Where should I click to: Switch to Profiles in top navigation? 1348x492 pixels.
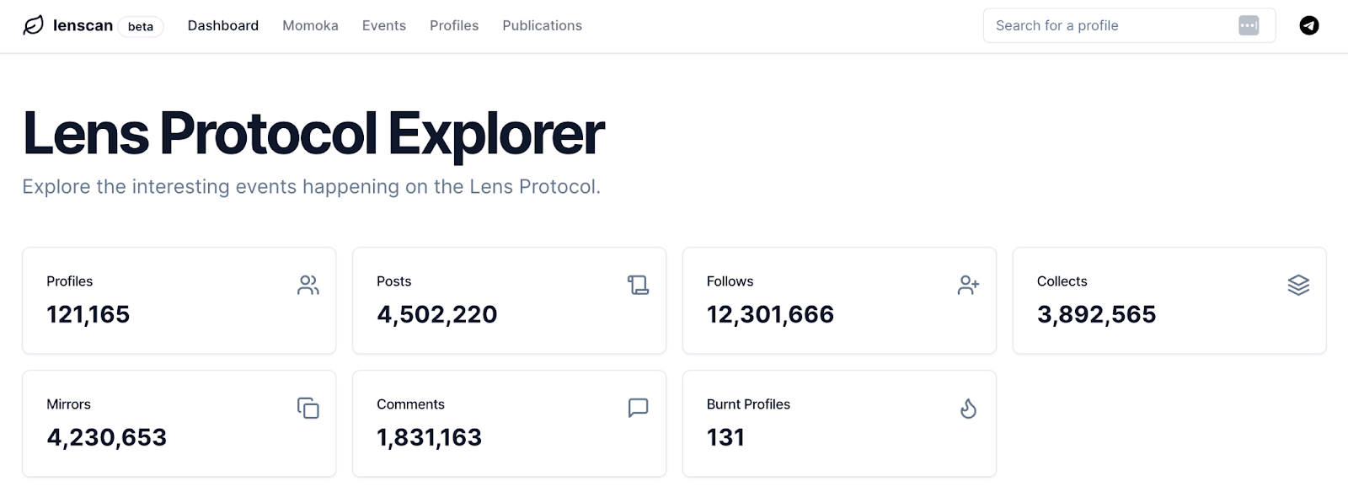[454, 25]
